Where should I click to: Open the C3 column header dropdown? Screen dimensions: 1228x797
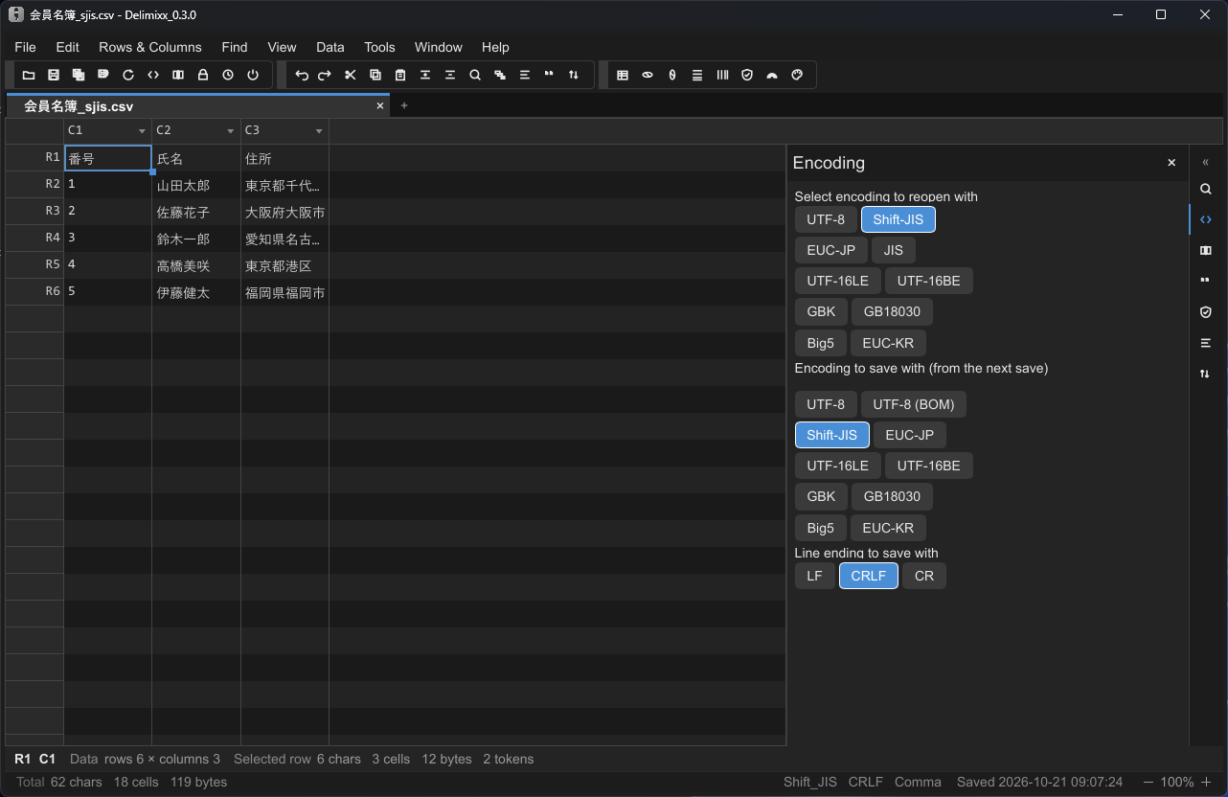(319, 130)
